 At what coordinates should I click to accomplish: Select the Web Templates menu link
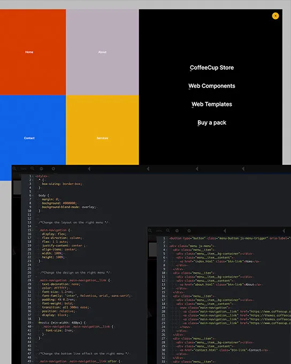pos(212,104)
